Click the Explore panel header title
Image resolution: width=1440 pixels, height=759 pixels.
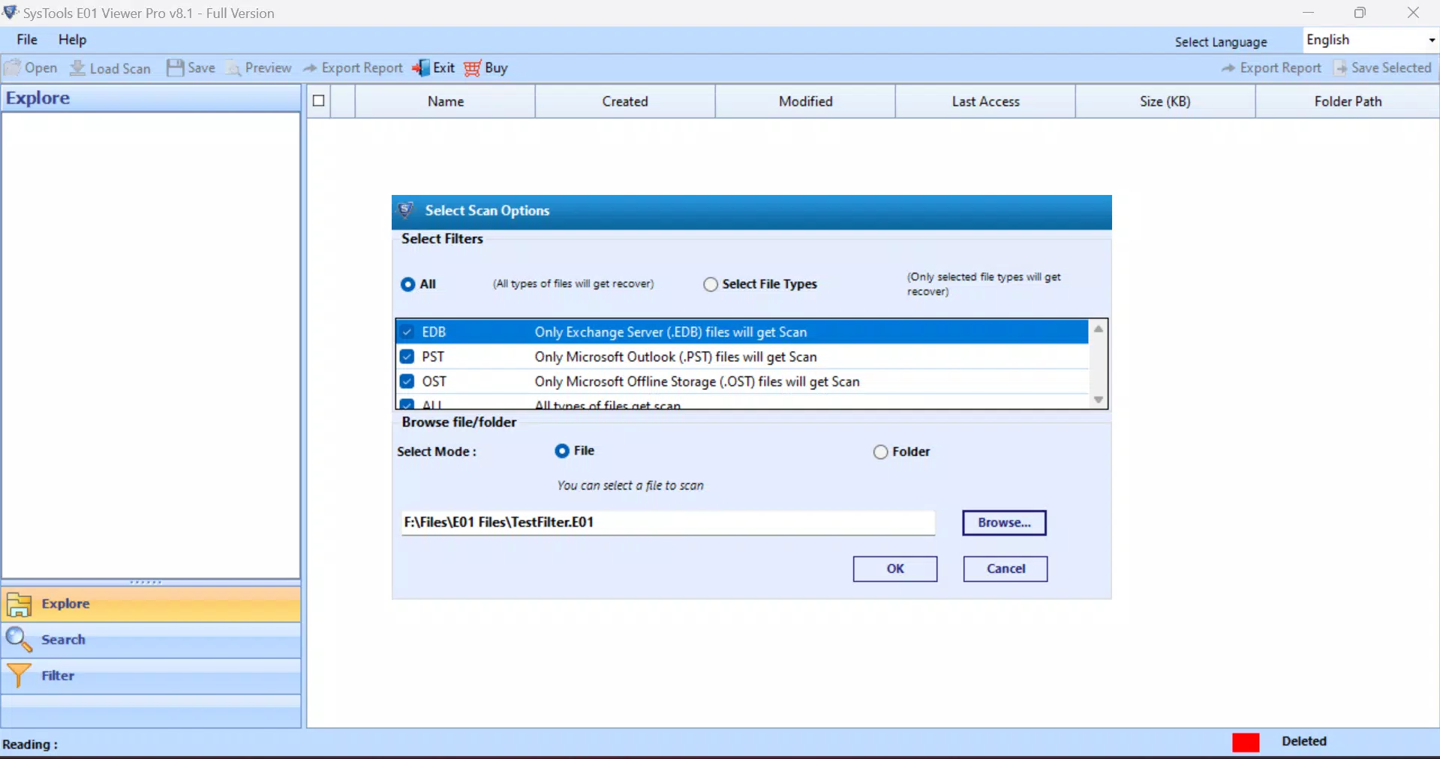tap(38, 98)
